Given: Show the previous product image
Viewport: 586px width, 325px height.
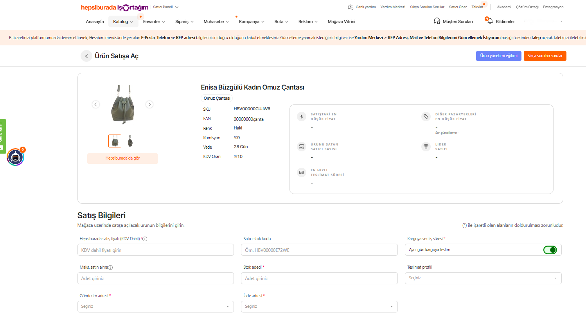Looking at the screenshot, I should click(x=96, y=104).
